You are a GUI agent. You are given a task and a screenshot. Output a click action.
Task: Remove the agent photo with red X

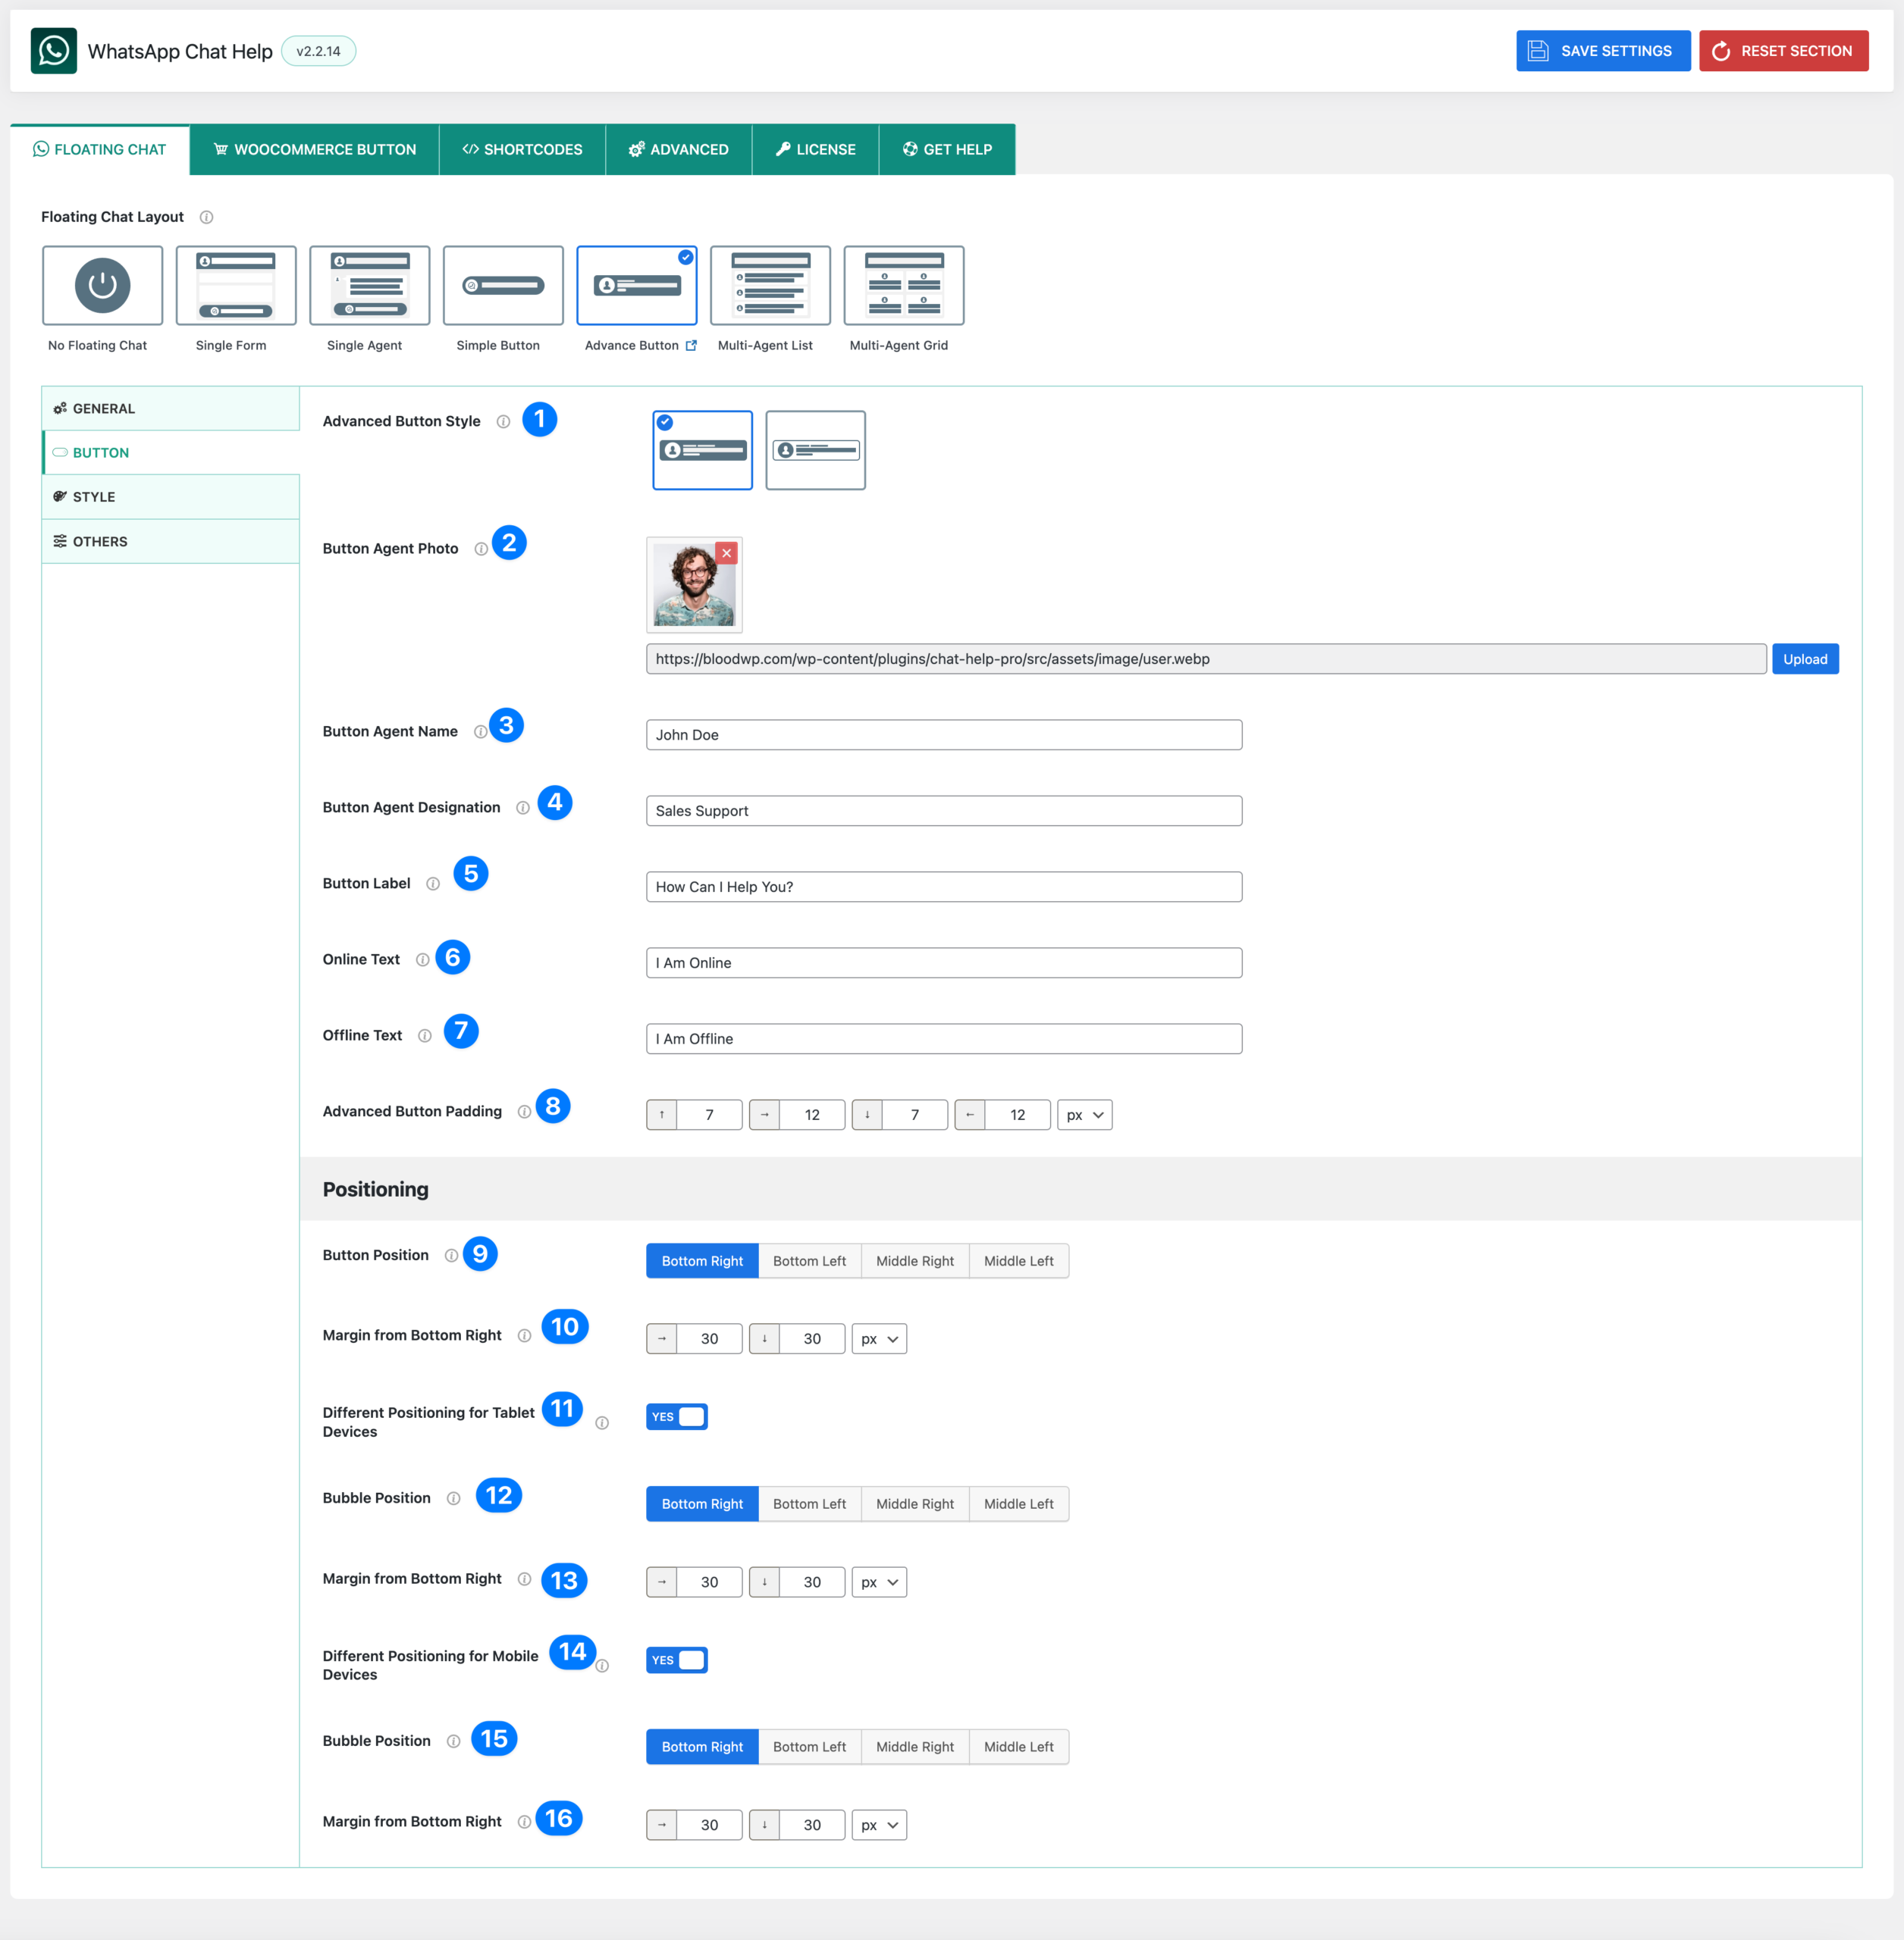[727, 552]
